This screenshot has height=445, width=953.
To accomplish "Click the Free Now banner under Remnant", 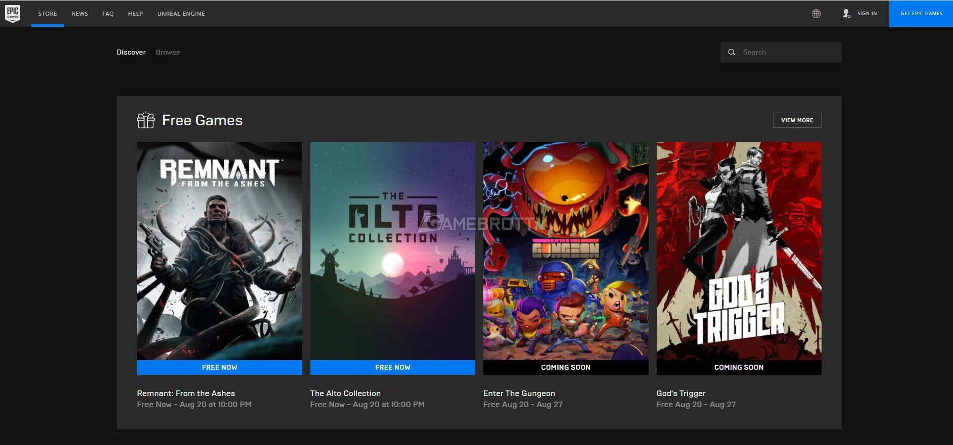I will click(x=219, y=367).
